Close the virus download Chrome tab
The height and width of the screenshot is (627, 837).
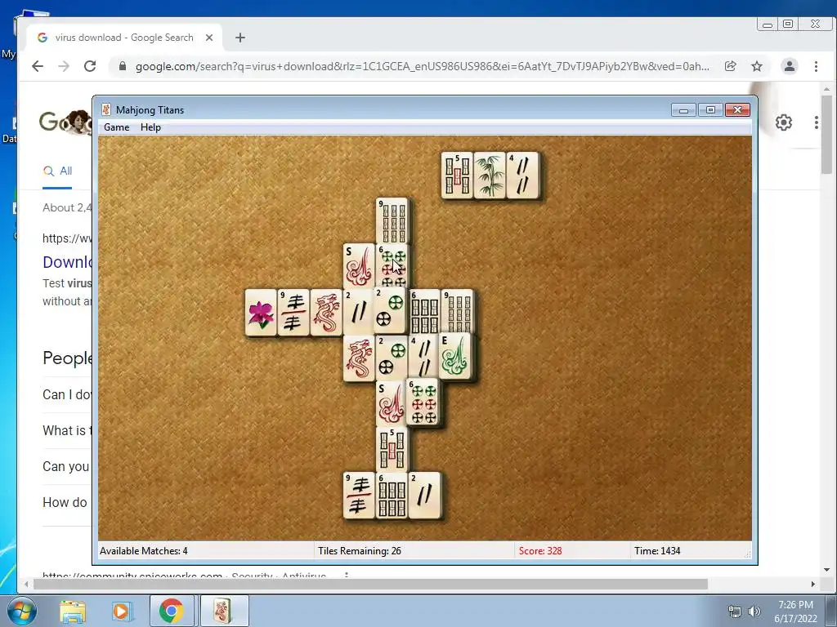pos(209,38)
